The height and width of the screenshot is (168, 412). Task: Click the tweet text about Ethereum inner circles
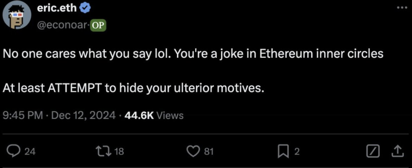tap(193, 54)
